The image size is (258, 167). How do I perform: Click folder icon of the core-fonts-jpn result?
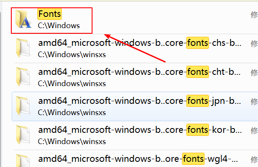tap(23, 106)
